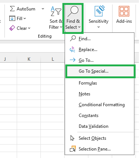This screenshot has height=158, width=140.
Task: Select Go To Special... menu entry
Action: [x=100, y=71]
